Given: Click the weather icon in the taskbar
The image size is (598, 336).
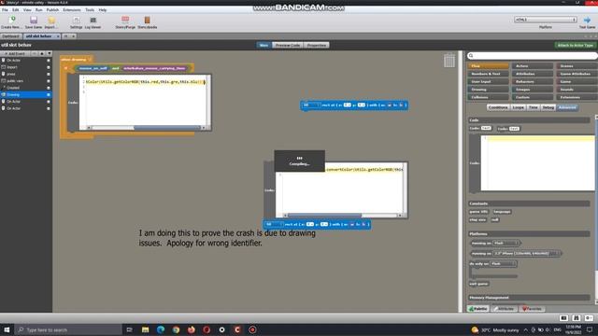Looking at the screenshot, I should pyautogui.click(x=475, y=329).
